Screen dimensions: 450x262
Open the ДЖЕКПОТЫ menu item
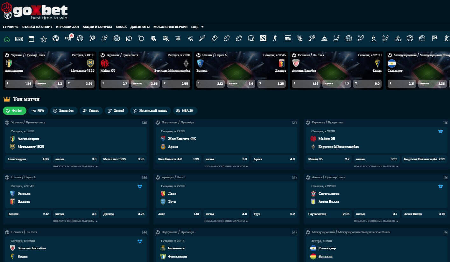coord(140,27)
